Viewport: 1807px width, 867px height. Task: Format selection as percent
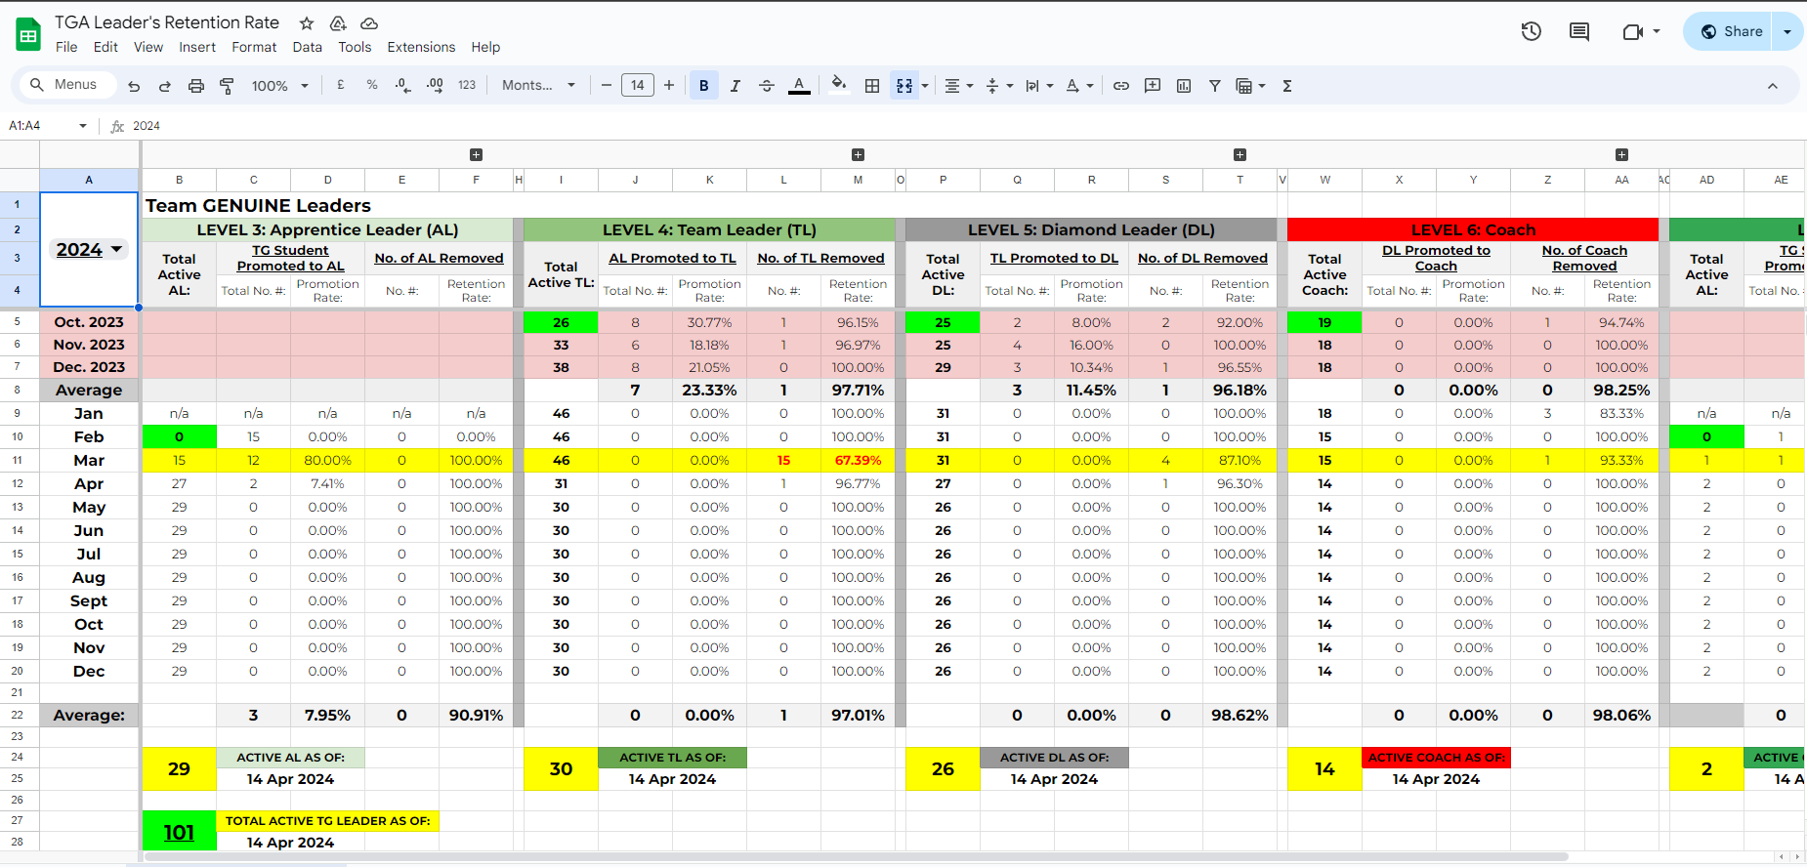(372, 85)
